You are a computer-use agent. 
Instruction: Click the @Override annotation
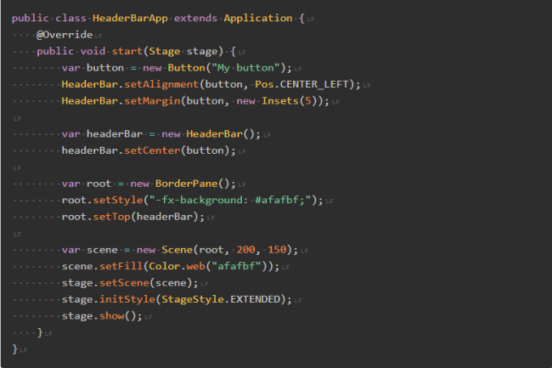pyautogui.click(x=65, y=35)
